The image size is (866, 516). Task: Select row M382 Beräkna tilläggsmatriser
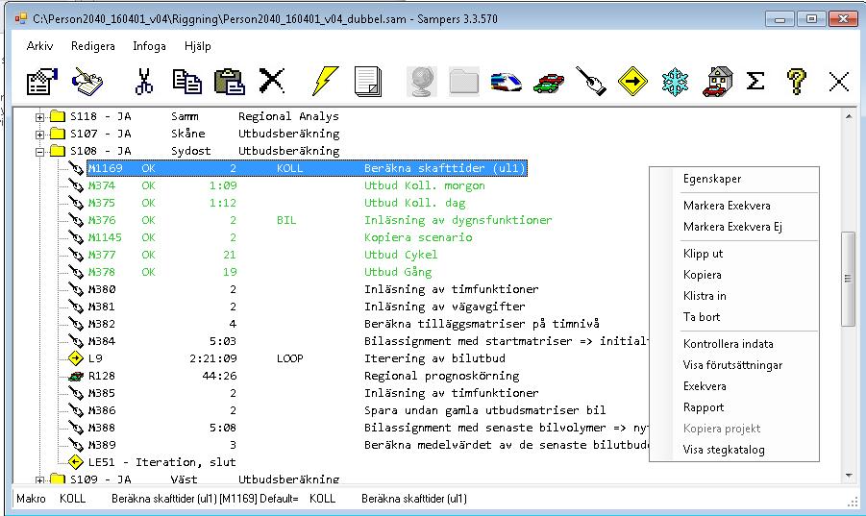pyautogui.click(x=343, y=324)
